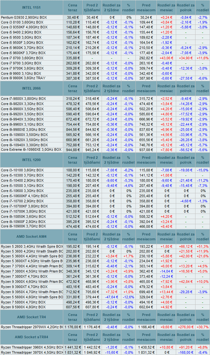This screenshot has height=355, width=210.
Task: Click Ryzen 9 3900XT 4,7GHz BOX name
Action: click(x=24, y=287)
